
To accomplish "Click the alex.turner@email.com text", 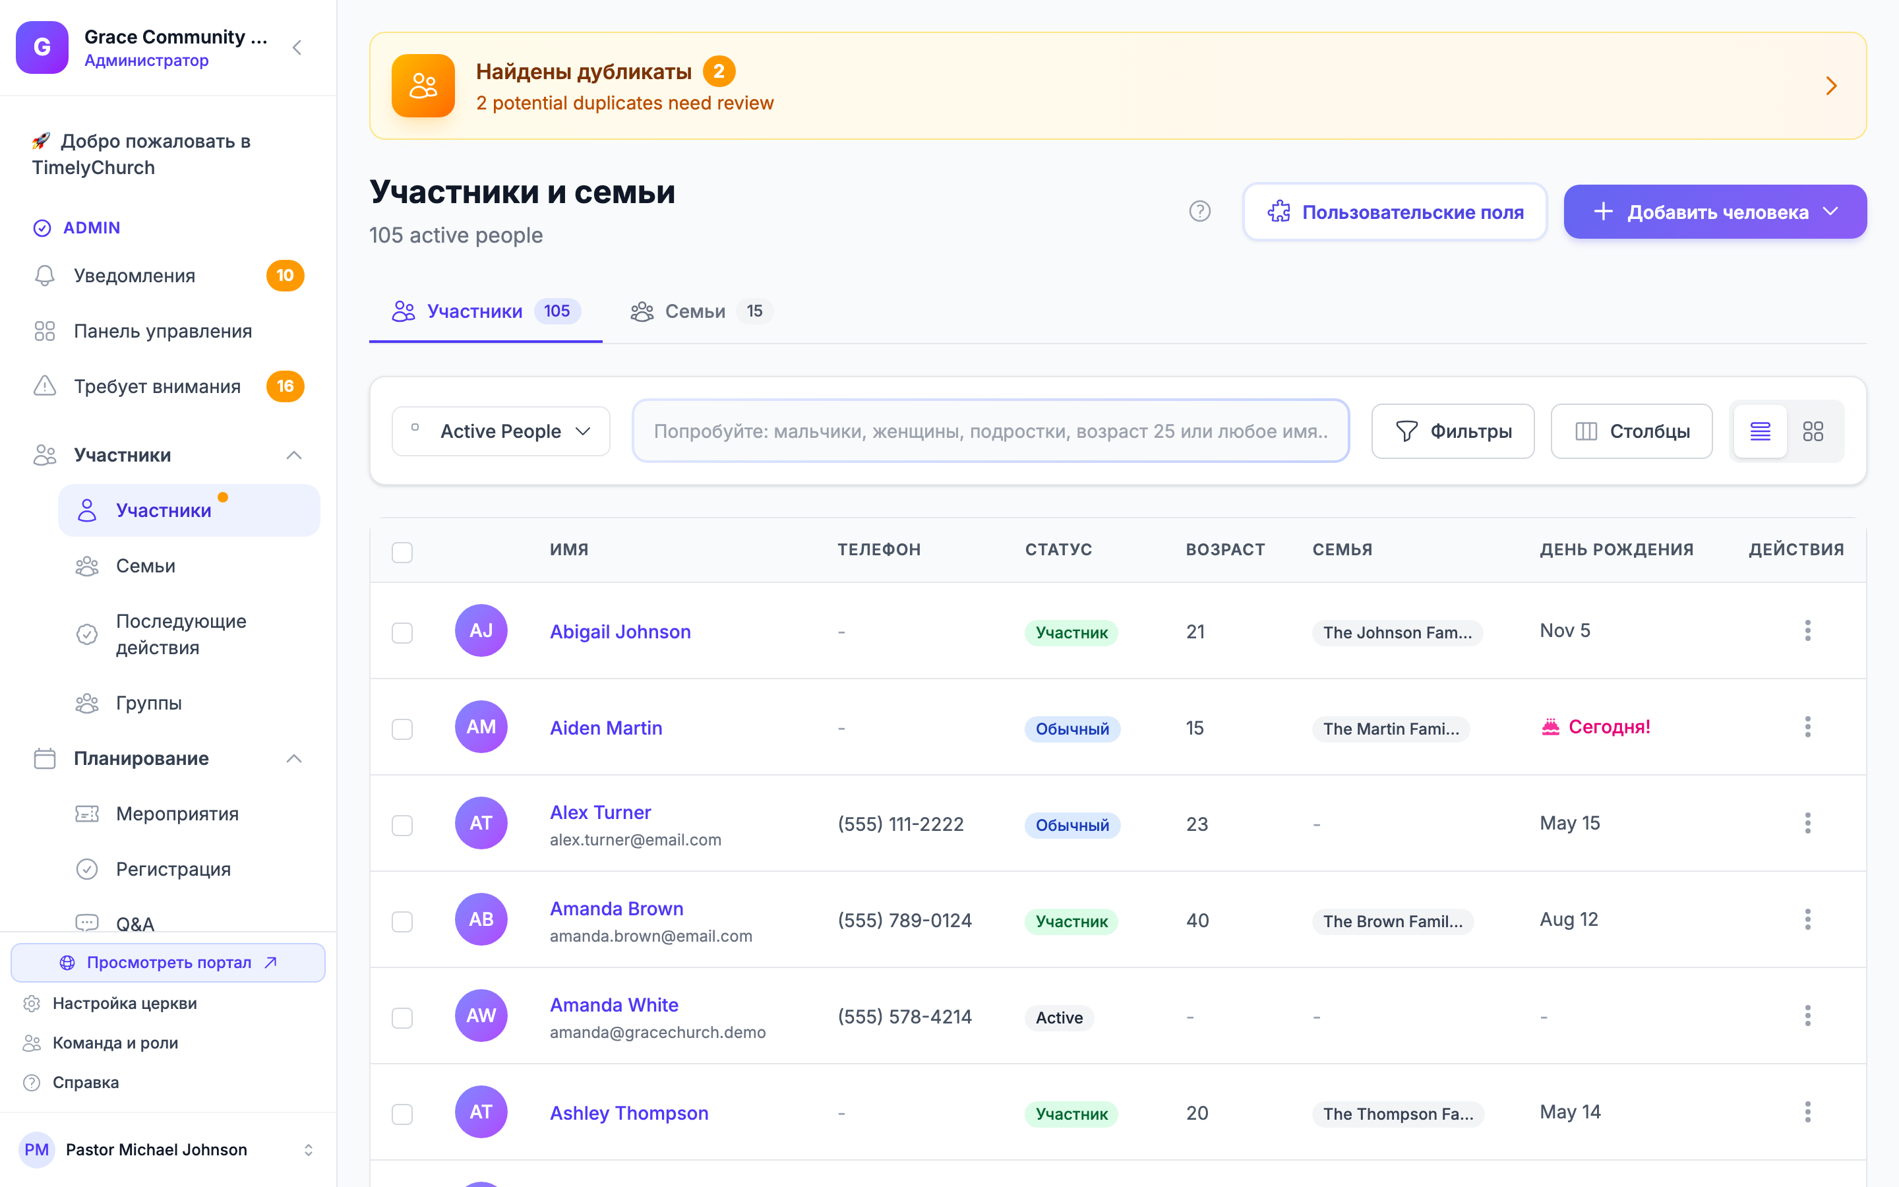I will (x=635, y=839).
